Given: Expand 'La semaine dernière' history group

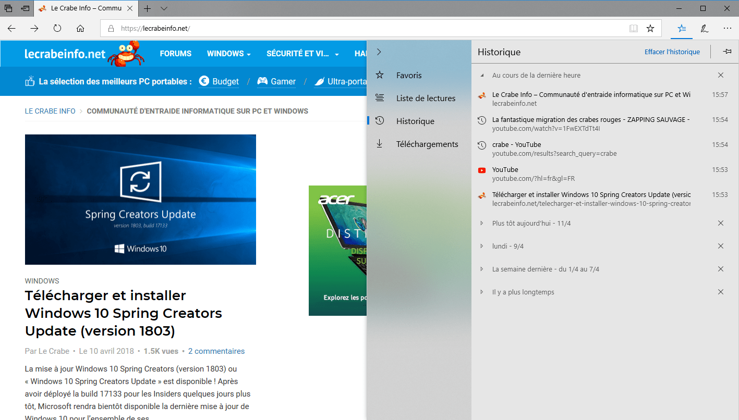Looking at the screenshot, I should pos(482,269).
